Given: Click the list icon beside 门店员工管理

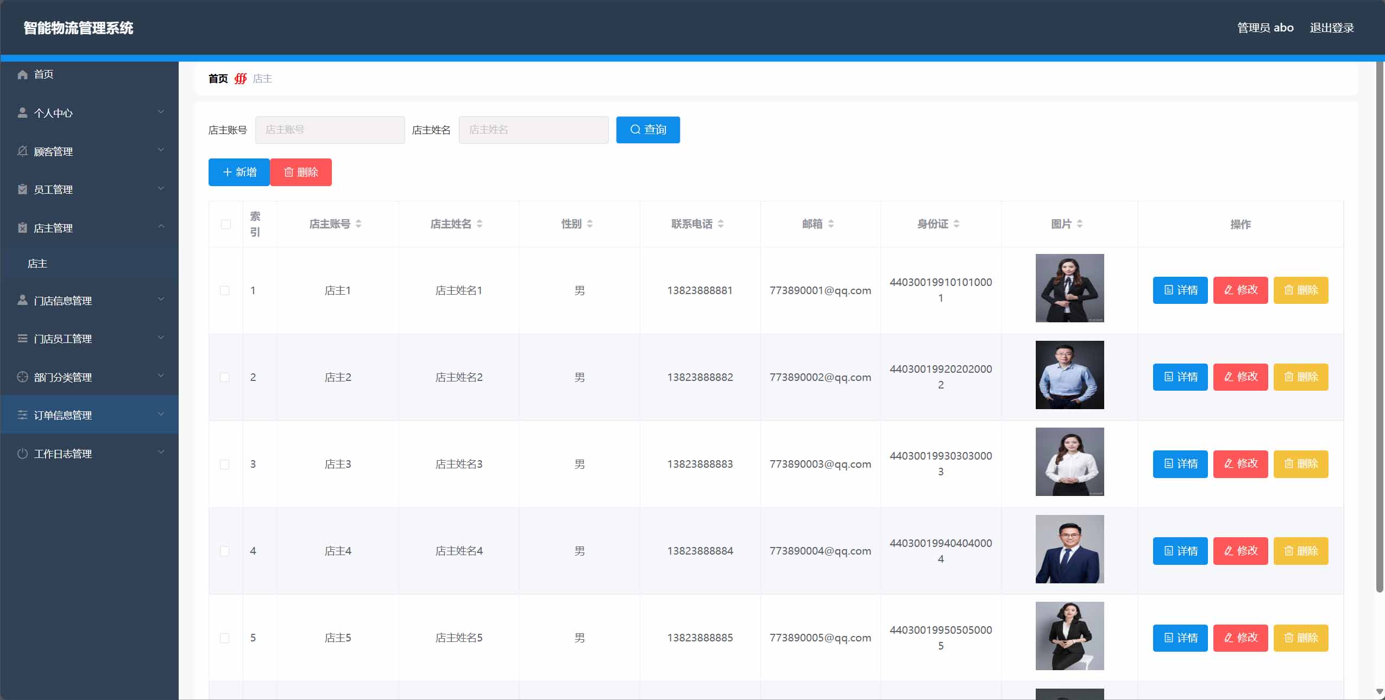Looking at the screenshot, I should [x=22, y=339].
